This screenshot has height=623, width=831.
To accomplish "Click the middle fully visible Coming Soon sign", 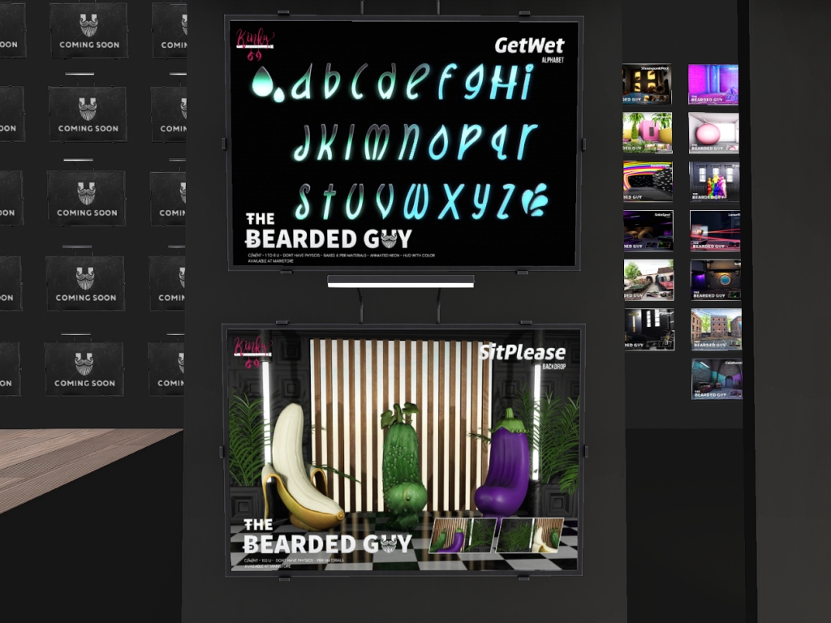I will click(x=86, y=198).
